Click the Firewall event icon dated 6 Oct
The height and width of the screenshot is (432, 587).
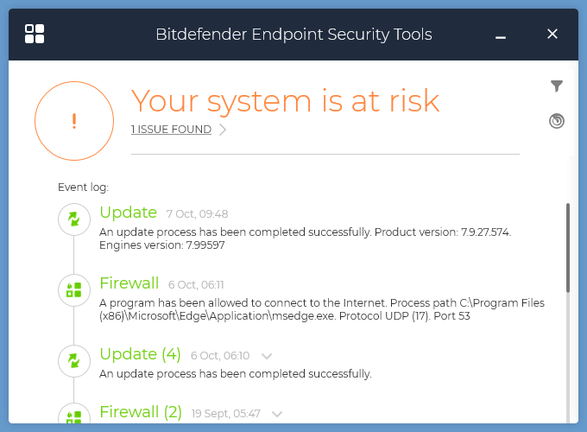click(74, 290)
